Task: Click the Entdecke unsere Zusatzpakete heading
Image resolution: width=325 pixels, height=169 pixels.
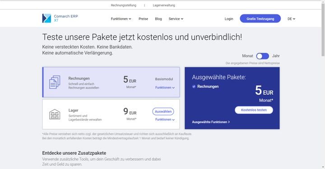Action: pos(74,153)
